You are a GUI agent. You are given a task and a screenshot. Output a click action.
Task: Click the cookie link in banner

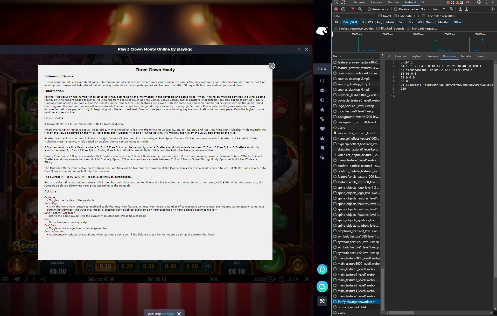pos(168,314)
